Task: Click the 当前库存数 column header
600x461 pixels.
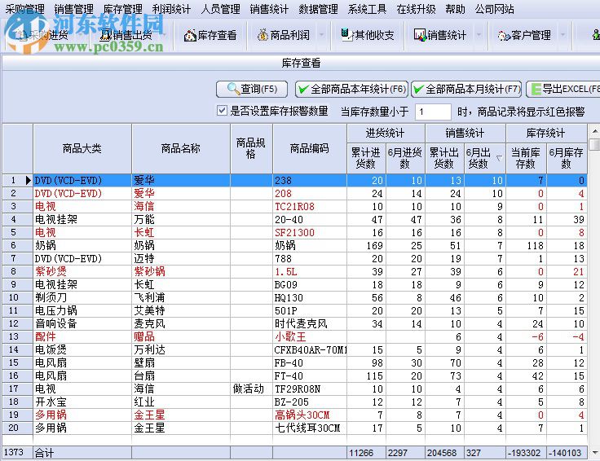Action: [526, 158]
